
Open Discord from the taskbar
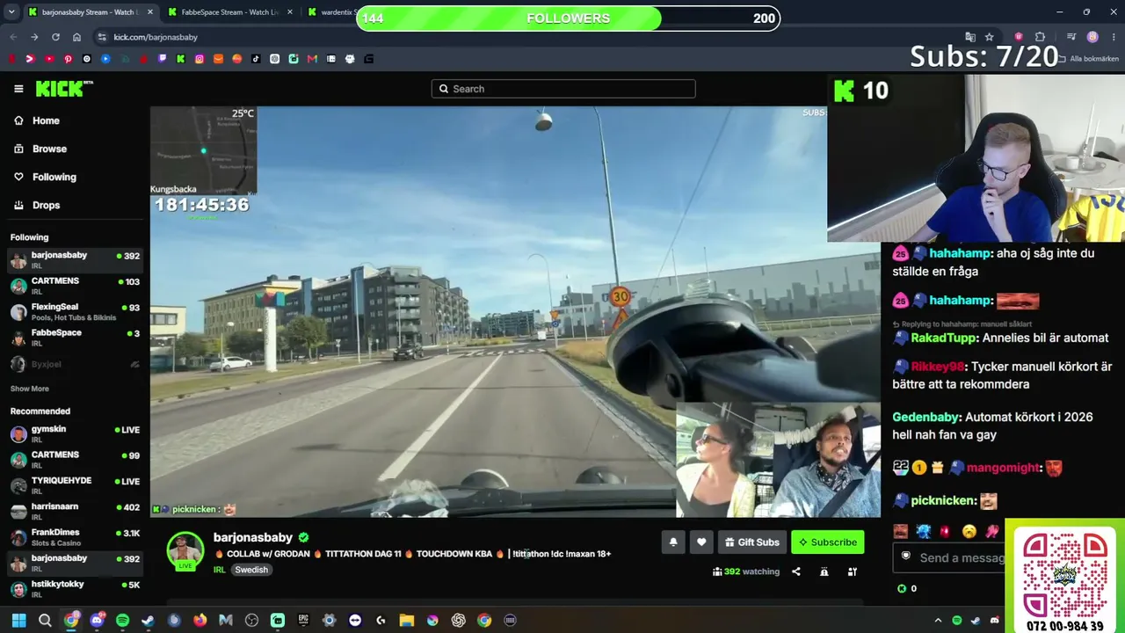pyautogui.click(x=97, y=620)
